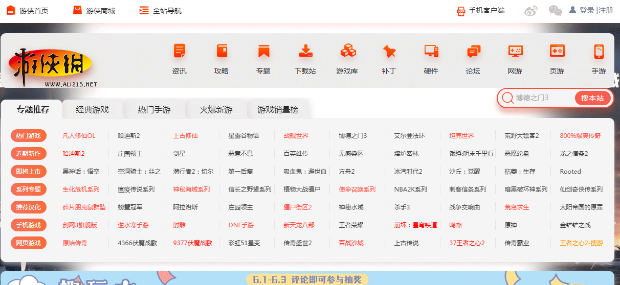Viewport: 620px width, 285px height.
Task: Open the 游戏库 cubes icon
Action: coord(347,51)
